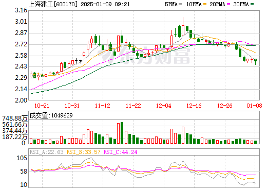This screenshot has height=188, width=267.
Task: Click the 12-26 date label
Action: pos(225,106)
